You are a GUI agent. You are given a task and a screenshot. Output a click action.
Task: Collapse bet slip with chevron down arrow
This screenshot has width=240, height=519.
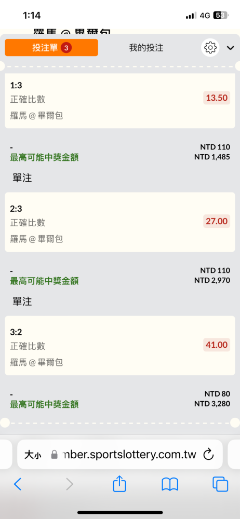click(230, 48)
